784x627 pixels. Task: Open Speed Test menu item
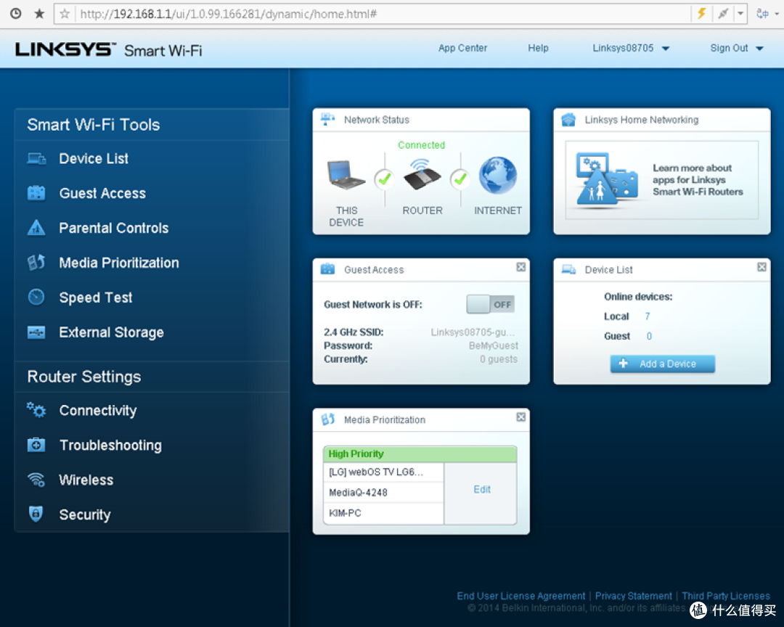tap(96, 298)
